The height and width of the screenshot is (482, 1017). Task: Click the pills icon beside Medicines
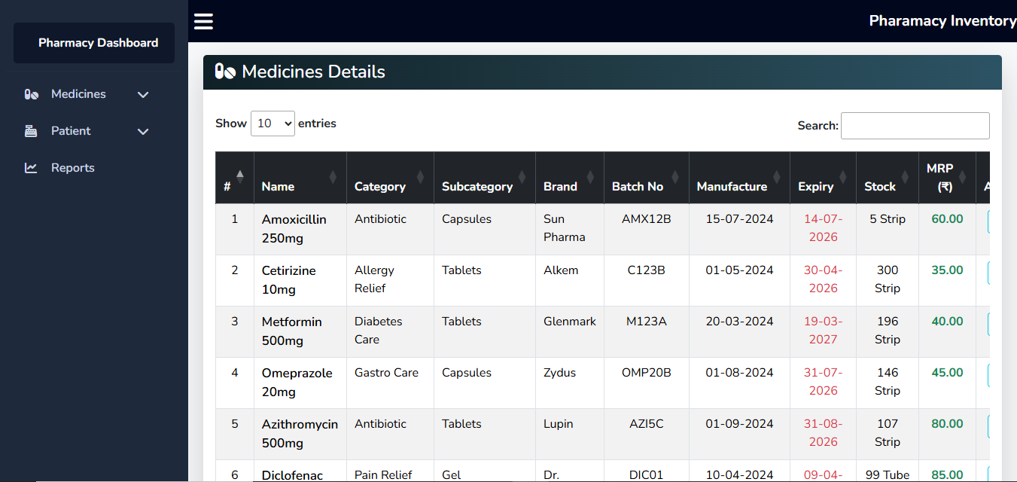coord(31,94)
